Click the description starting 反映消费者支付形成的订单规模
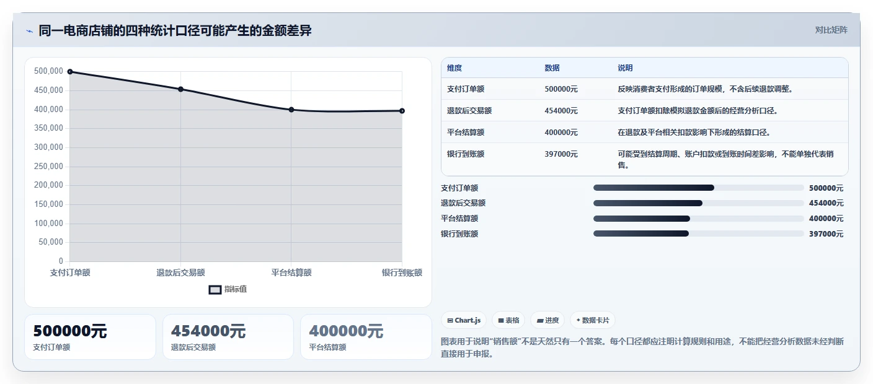Viewport: 873px width, 384px height. point(706,89)
